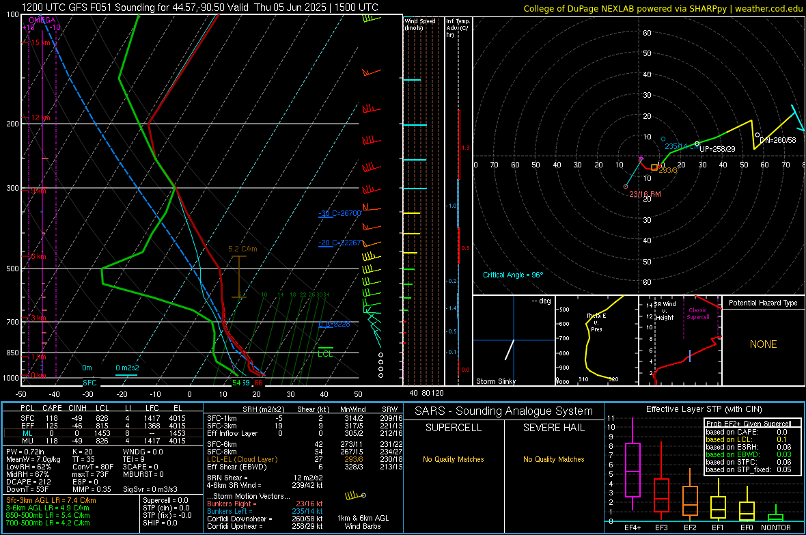The height and width of the screenshot is (535, 806).
Task: Click the 6 km height marker
Action: click(38, 256)
